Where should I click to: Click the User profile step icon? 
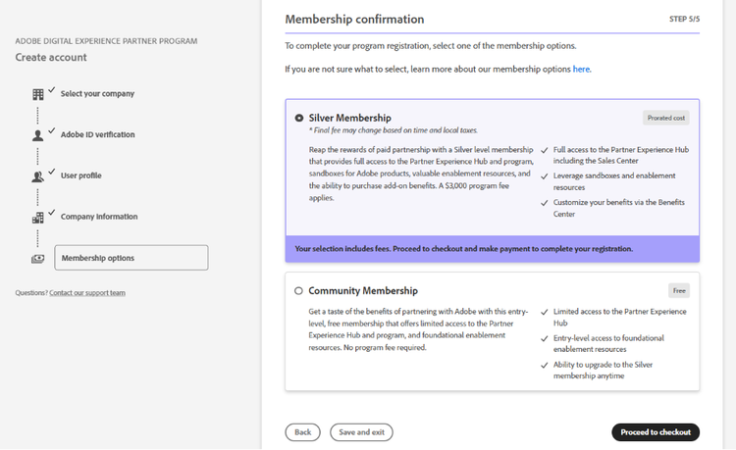click(x=38, y=176)
